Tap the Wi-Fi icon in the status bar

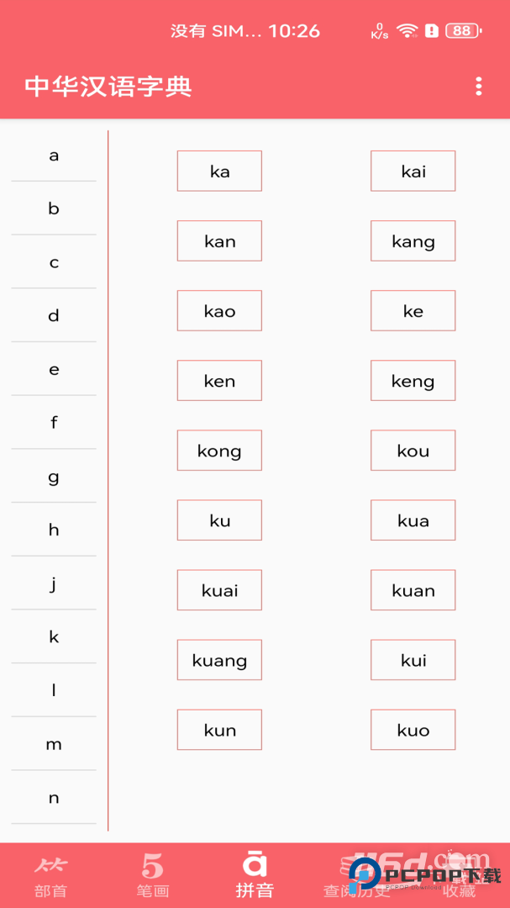click(x=407, y=30)
